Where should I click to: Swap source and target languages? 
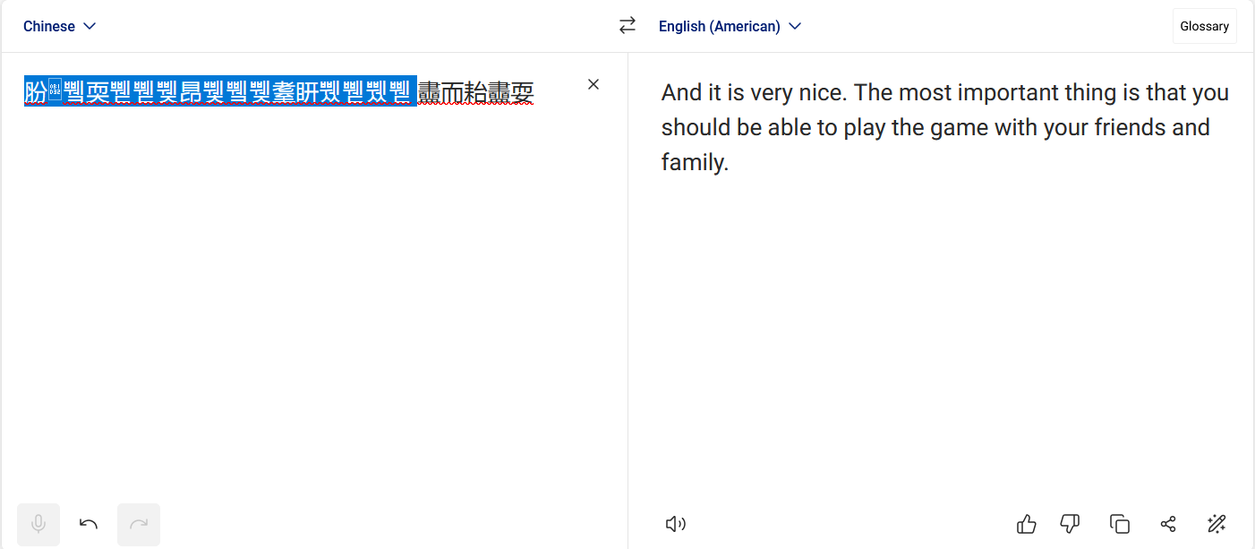point(627,26)
